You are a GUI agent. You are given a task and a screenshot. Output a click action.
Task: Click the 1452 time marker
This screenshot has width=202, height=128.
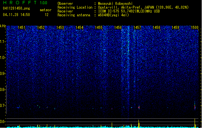41,28
